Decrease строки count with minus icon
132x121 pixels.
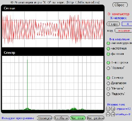pos(108,109)
